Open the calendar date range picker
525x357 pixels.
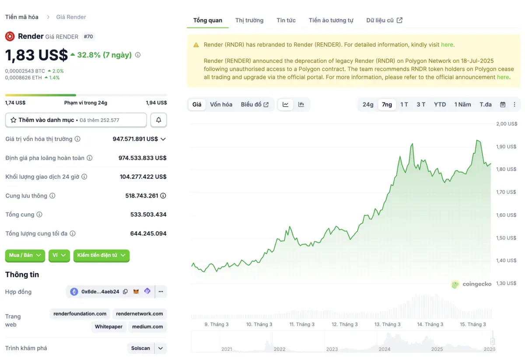(503, 104)
